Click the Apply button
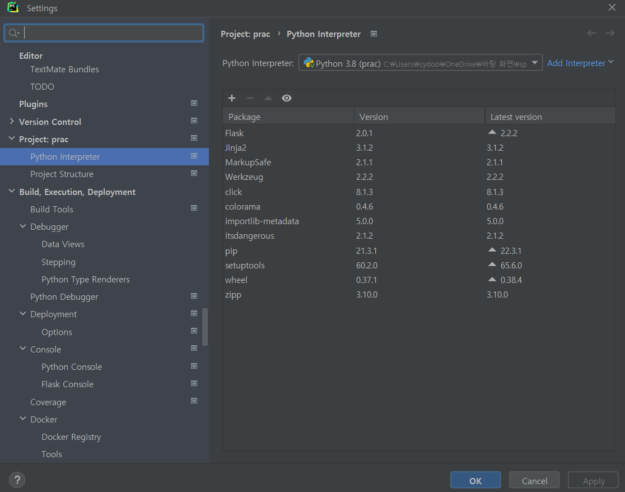The height and width of the screenshot is (492, 625). (593, 480)
